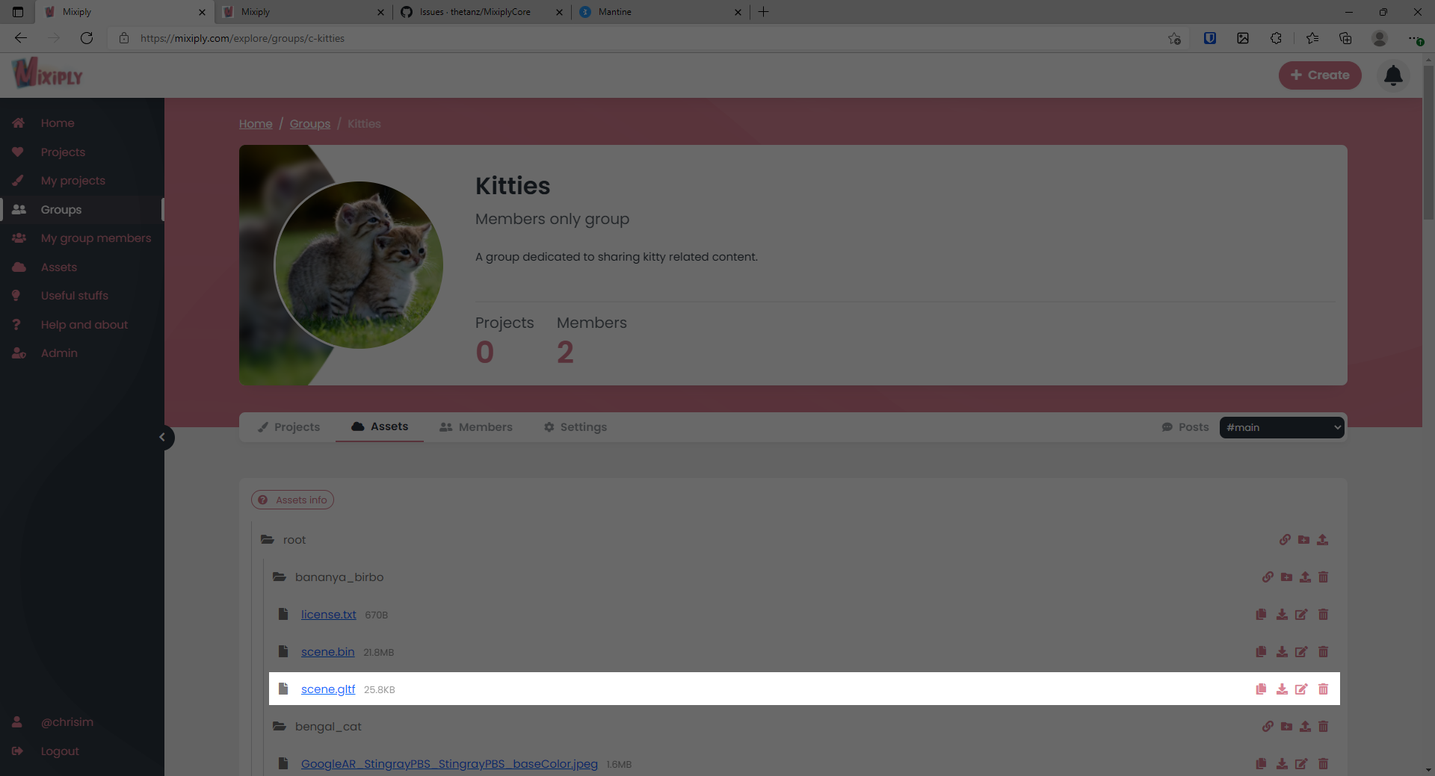Image resolution: width=1435 pixels, height=776 pixels.
Task: Collapse the bananya_birbo folder
Action: click(x=280, y=577)
